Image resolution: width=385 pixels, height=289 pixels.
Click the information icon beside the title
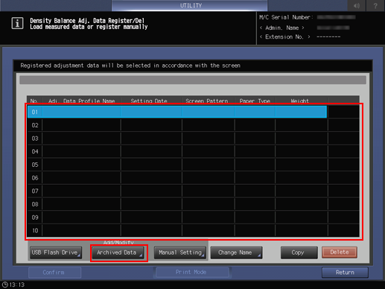[17, 24]
